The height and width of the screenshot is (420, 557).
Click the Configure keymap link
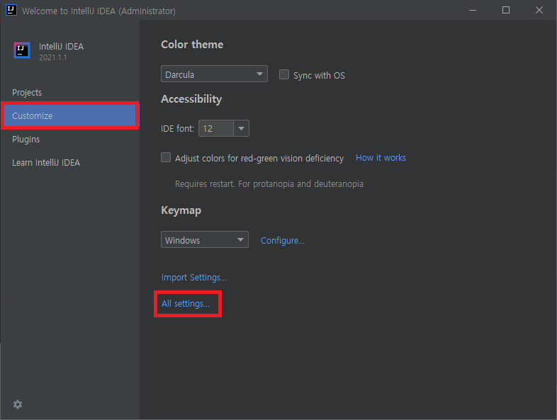pyautogui.click(x=283, y=240)
